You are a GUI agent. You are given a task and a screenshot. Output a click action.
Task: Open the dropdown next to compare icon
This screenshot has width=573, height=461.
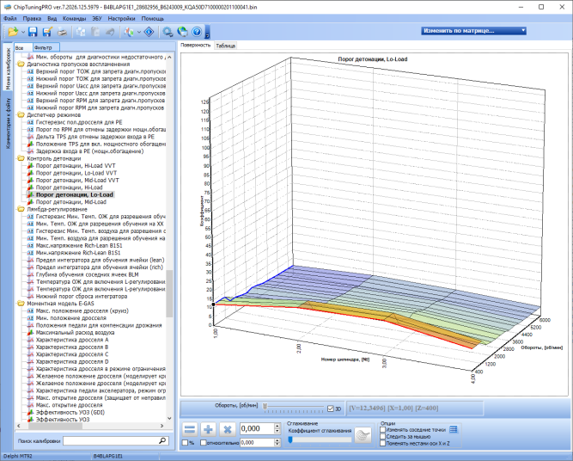[x=139, y=32]
